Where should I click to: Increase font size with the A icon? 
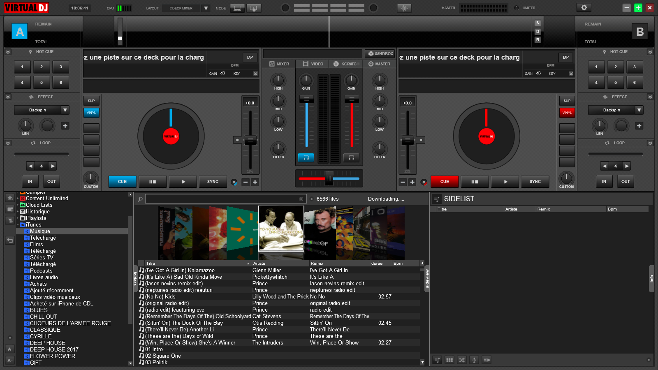click(x=9, y=349)
